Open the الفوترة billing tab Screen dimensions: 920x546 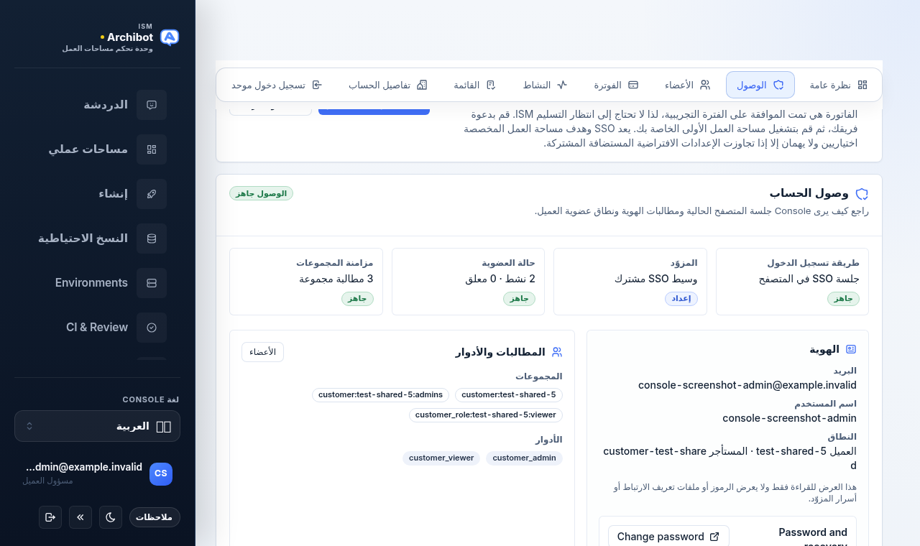tap(616, 85)
